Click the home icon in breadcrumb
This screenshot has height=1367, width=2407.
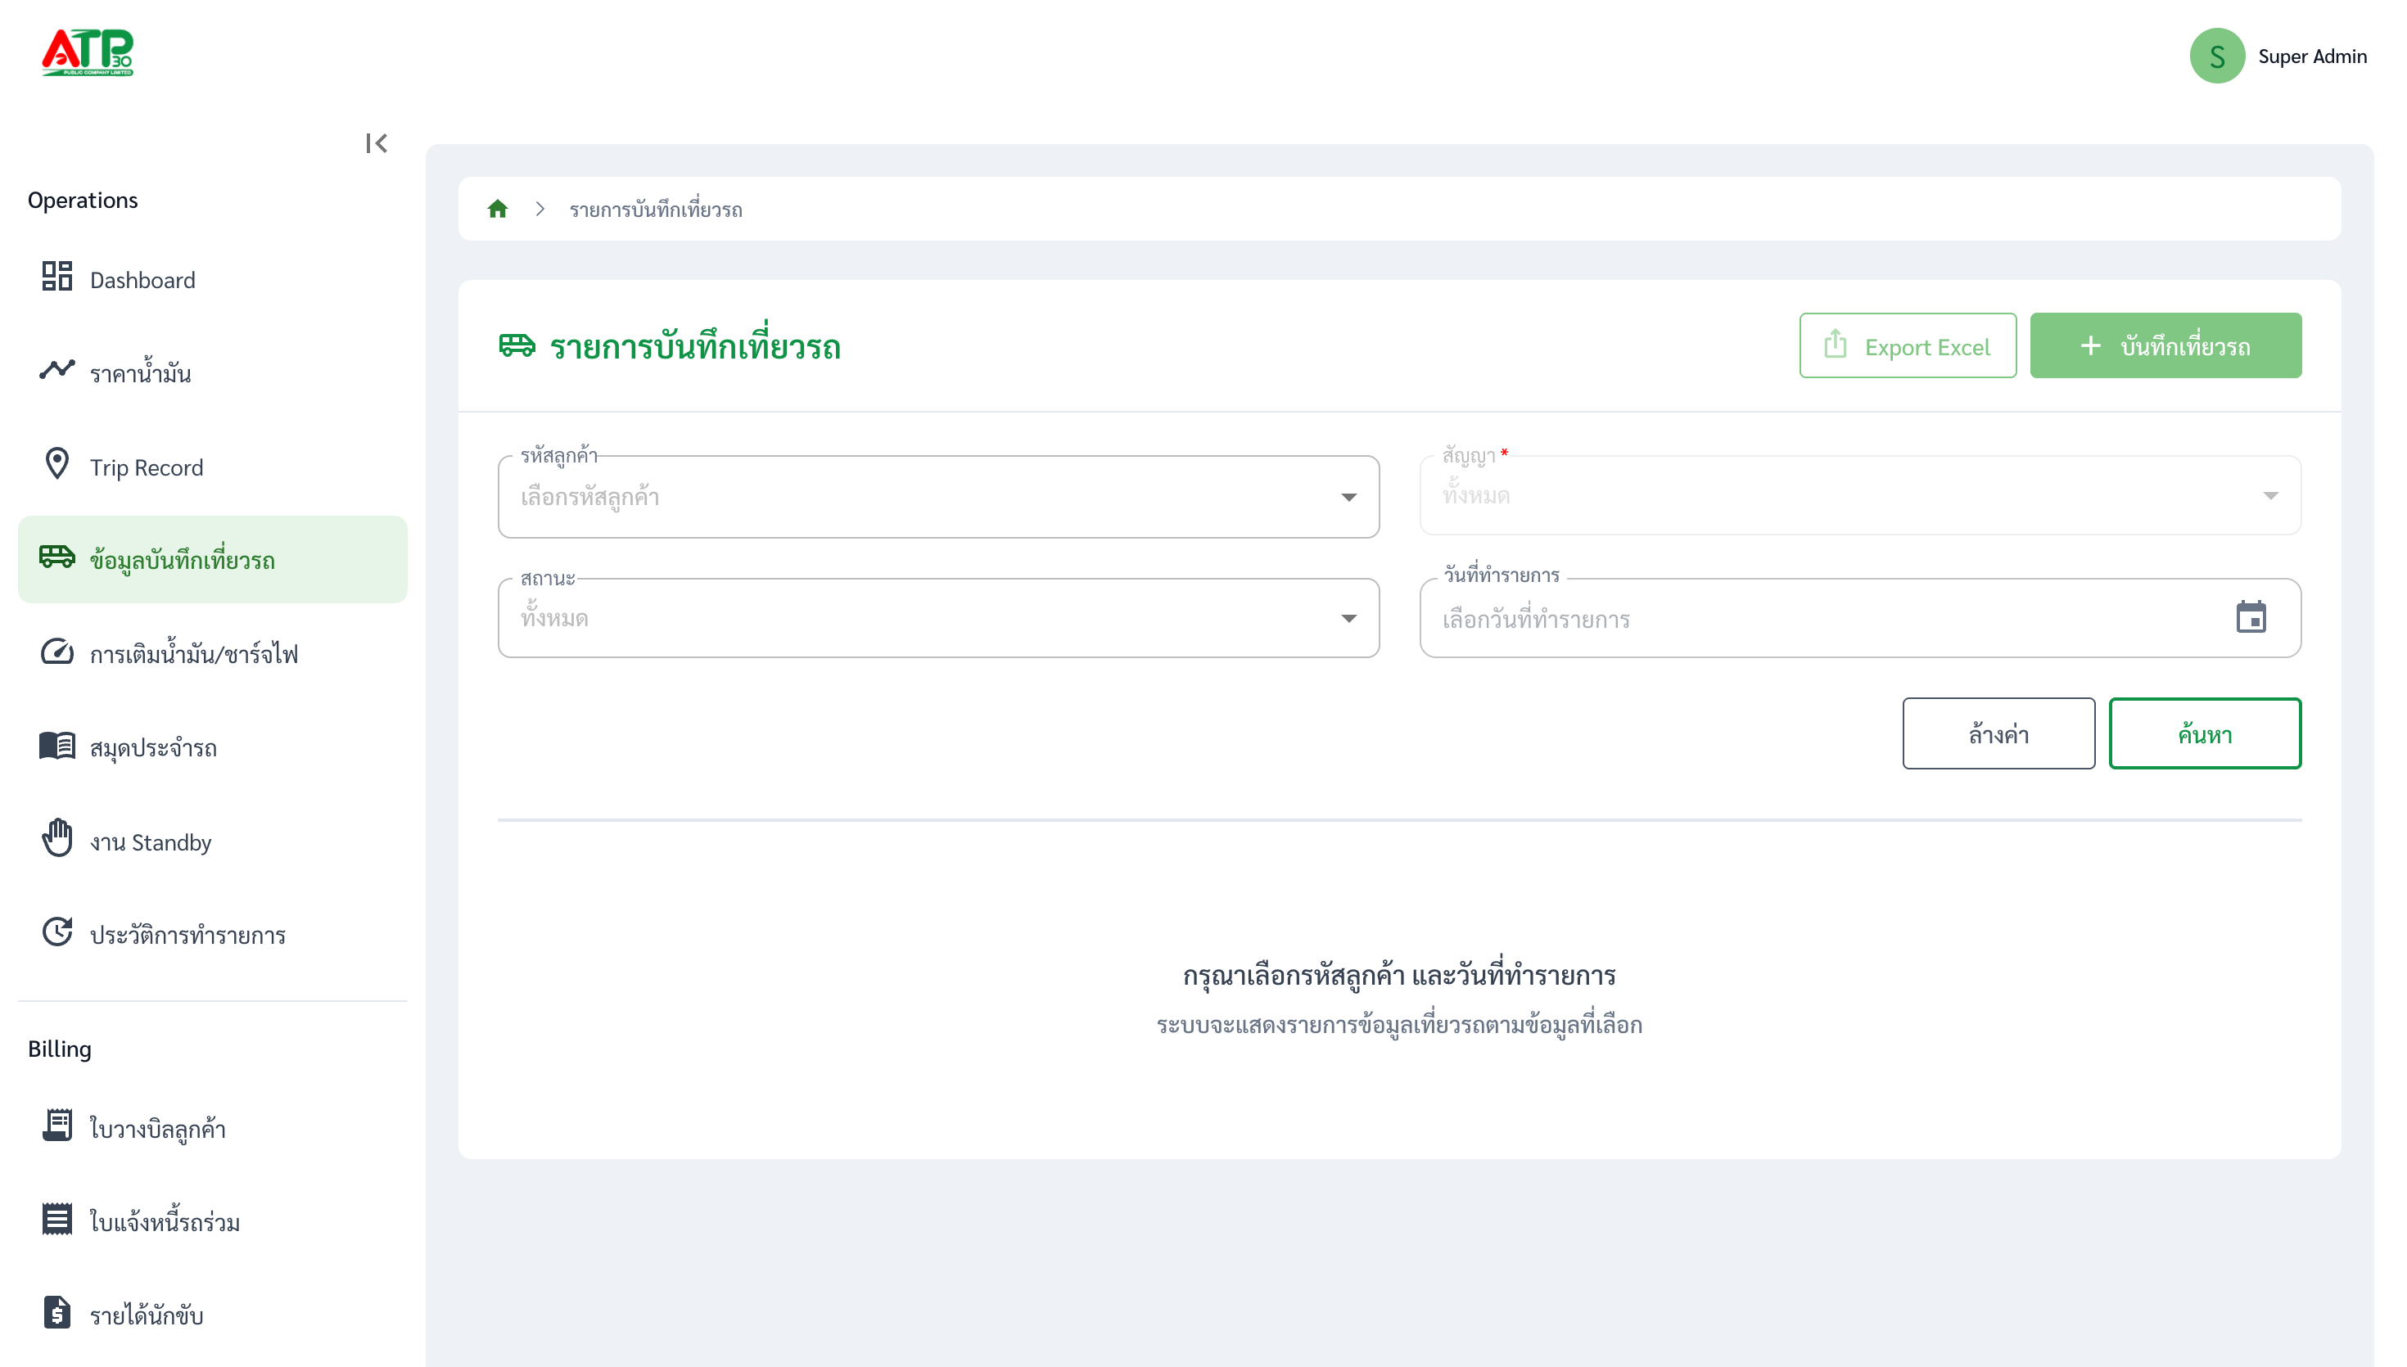coord(498,209)
